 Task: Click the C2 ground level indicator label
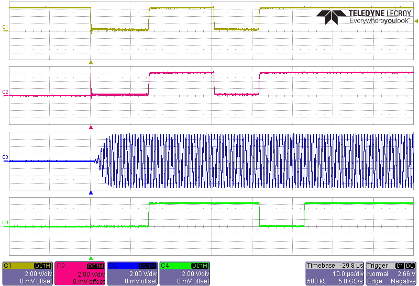[x=5, y=92]
